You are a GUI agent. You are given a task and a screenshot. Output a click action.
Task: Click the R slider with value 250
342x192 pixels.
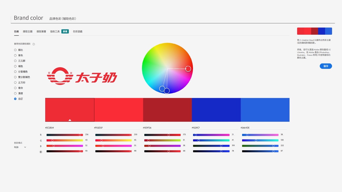pyautogui.click(x=113, y=135)
